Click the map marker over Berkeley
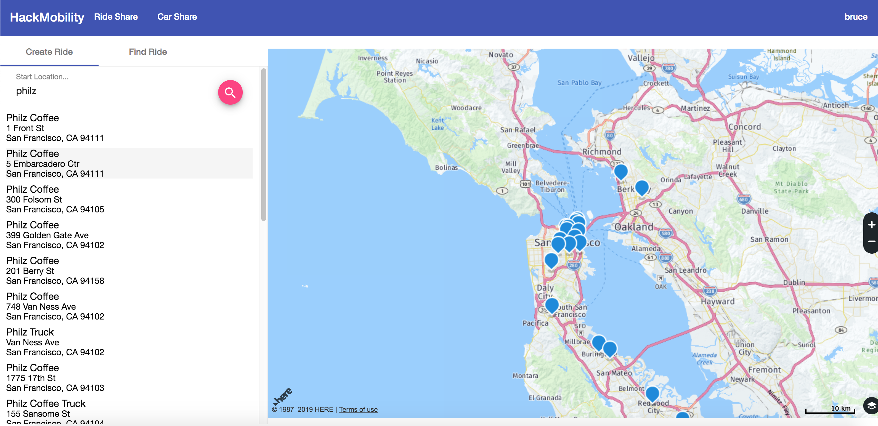Screen dimensions: 878x426 [x=642, y=187]
